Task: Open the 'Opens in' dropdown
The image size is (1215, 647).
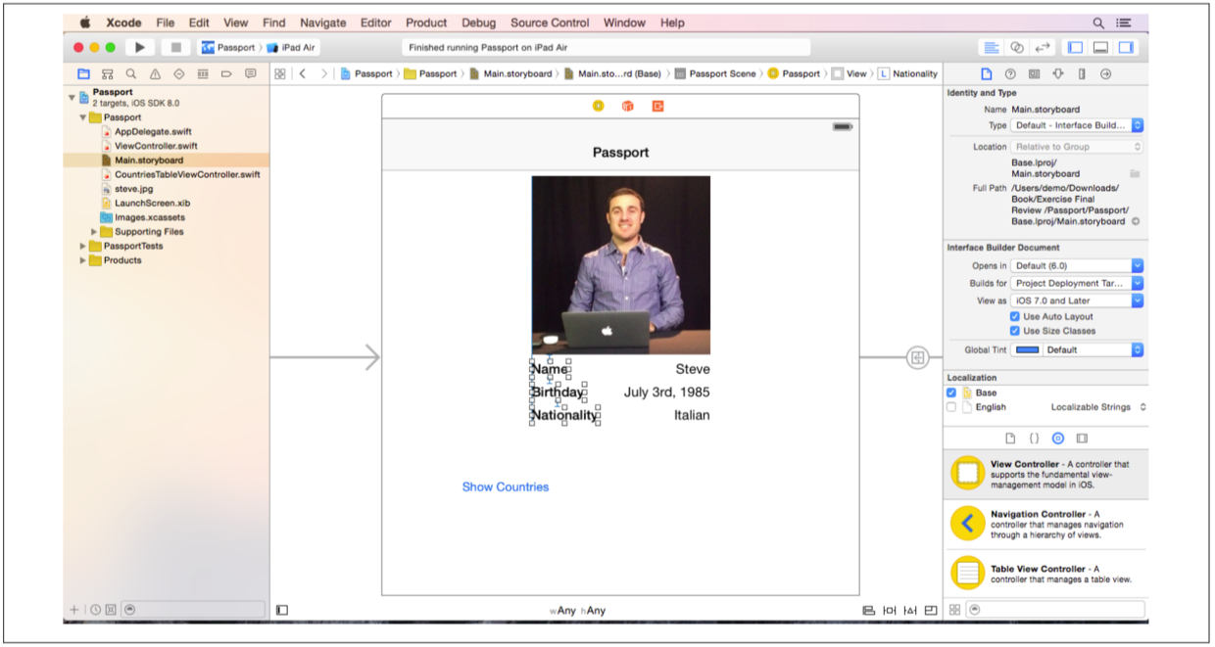Action: [x=1077, y=265]
